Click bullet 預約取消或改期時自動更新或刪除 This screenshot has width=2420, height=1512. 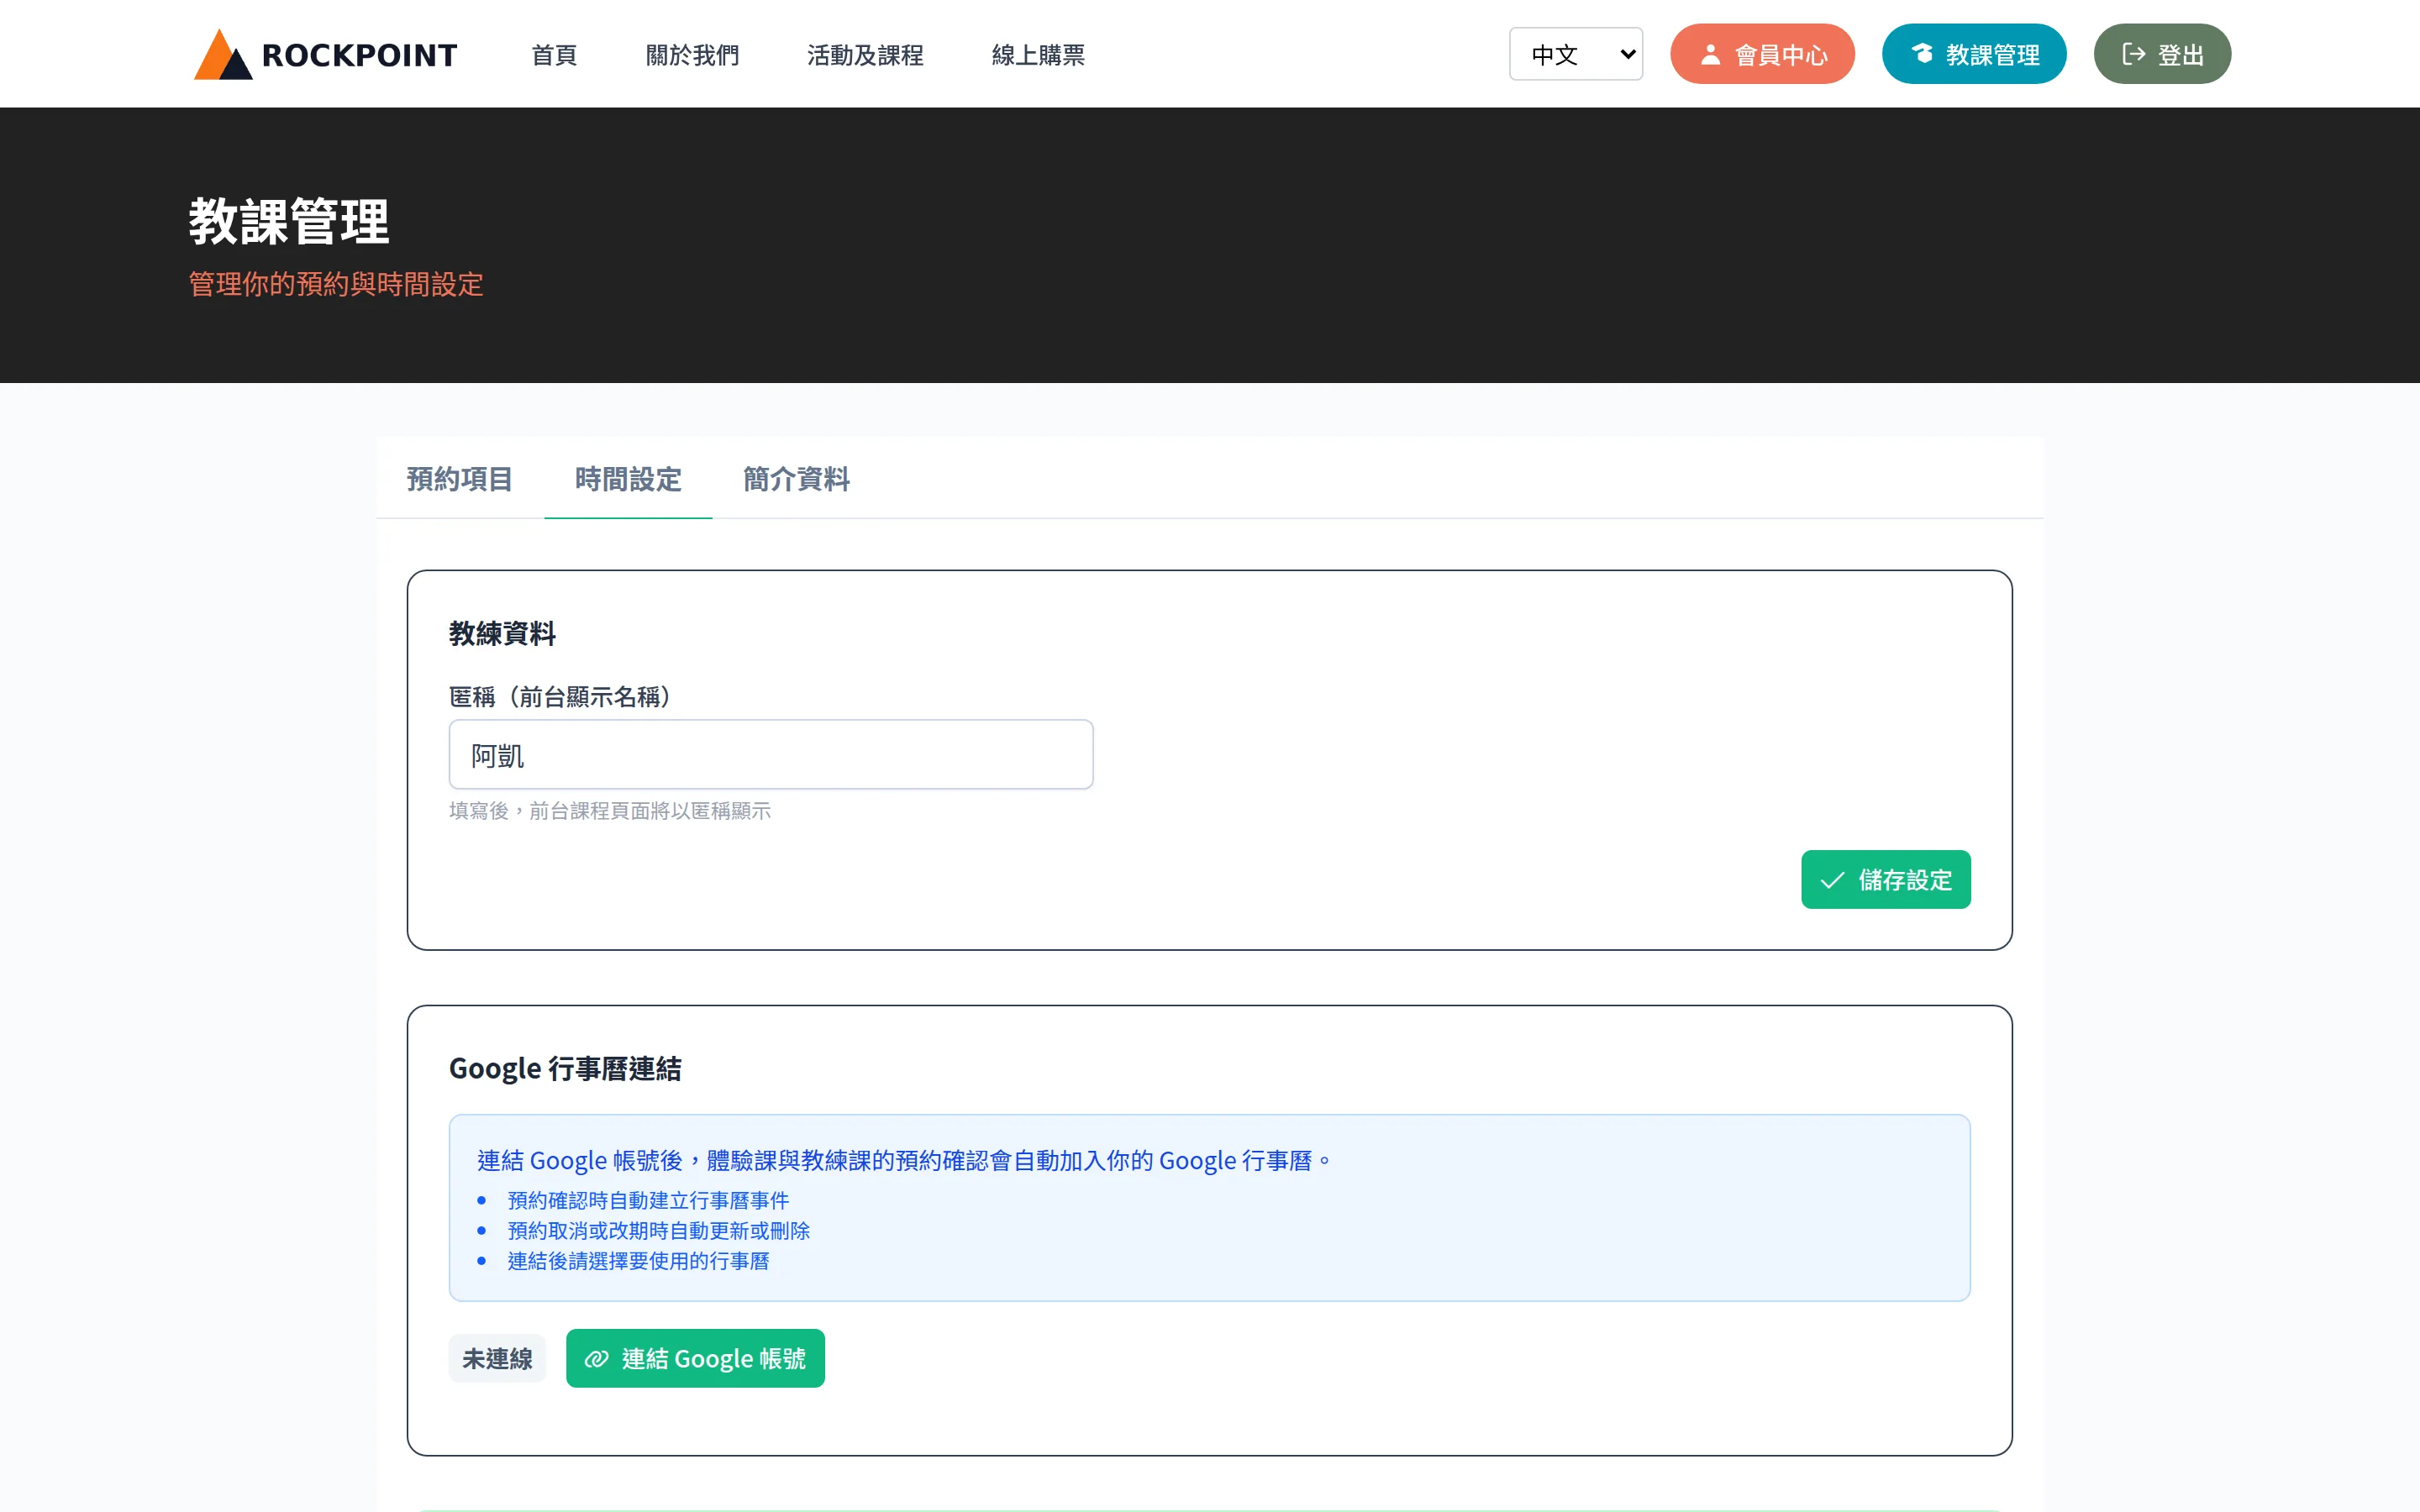point(659,1231)
